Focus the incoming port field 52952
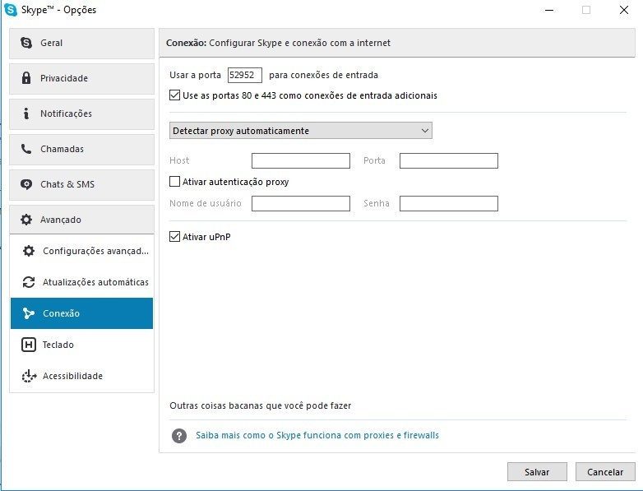643x491 pixels. pos(245,75)
